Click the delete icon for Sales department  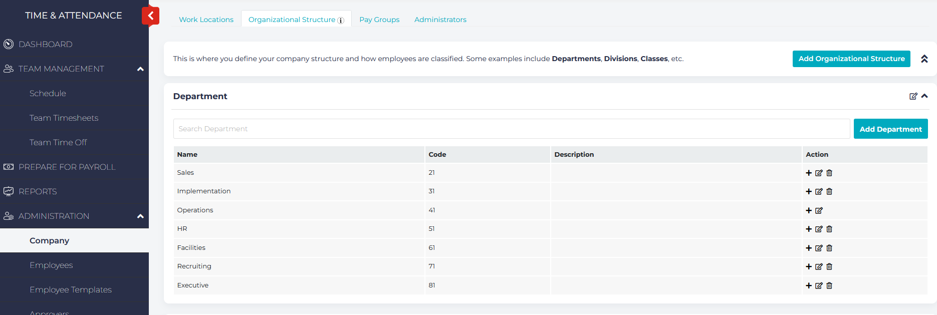click(829, 173)
